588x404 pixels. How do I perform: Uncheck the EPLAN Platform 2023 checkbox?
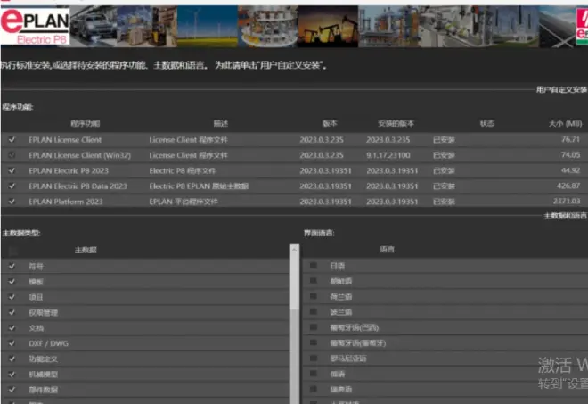(x=12, y=202)
